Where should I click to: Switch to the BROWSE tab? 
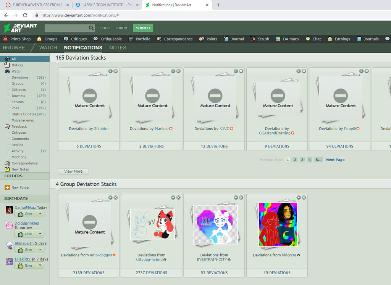[x=14, y=48]
